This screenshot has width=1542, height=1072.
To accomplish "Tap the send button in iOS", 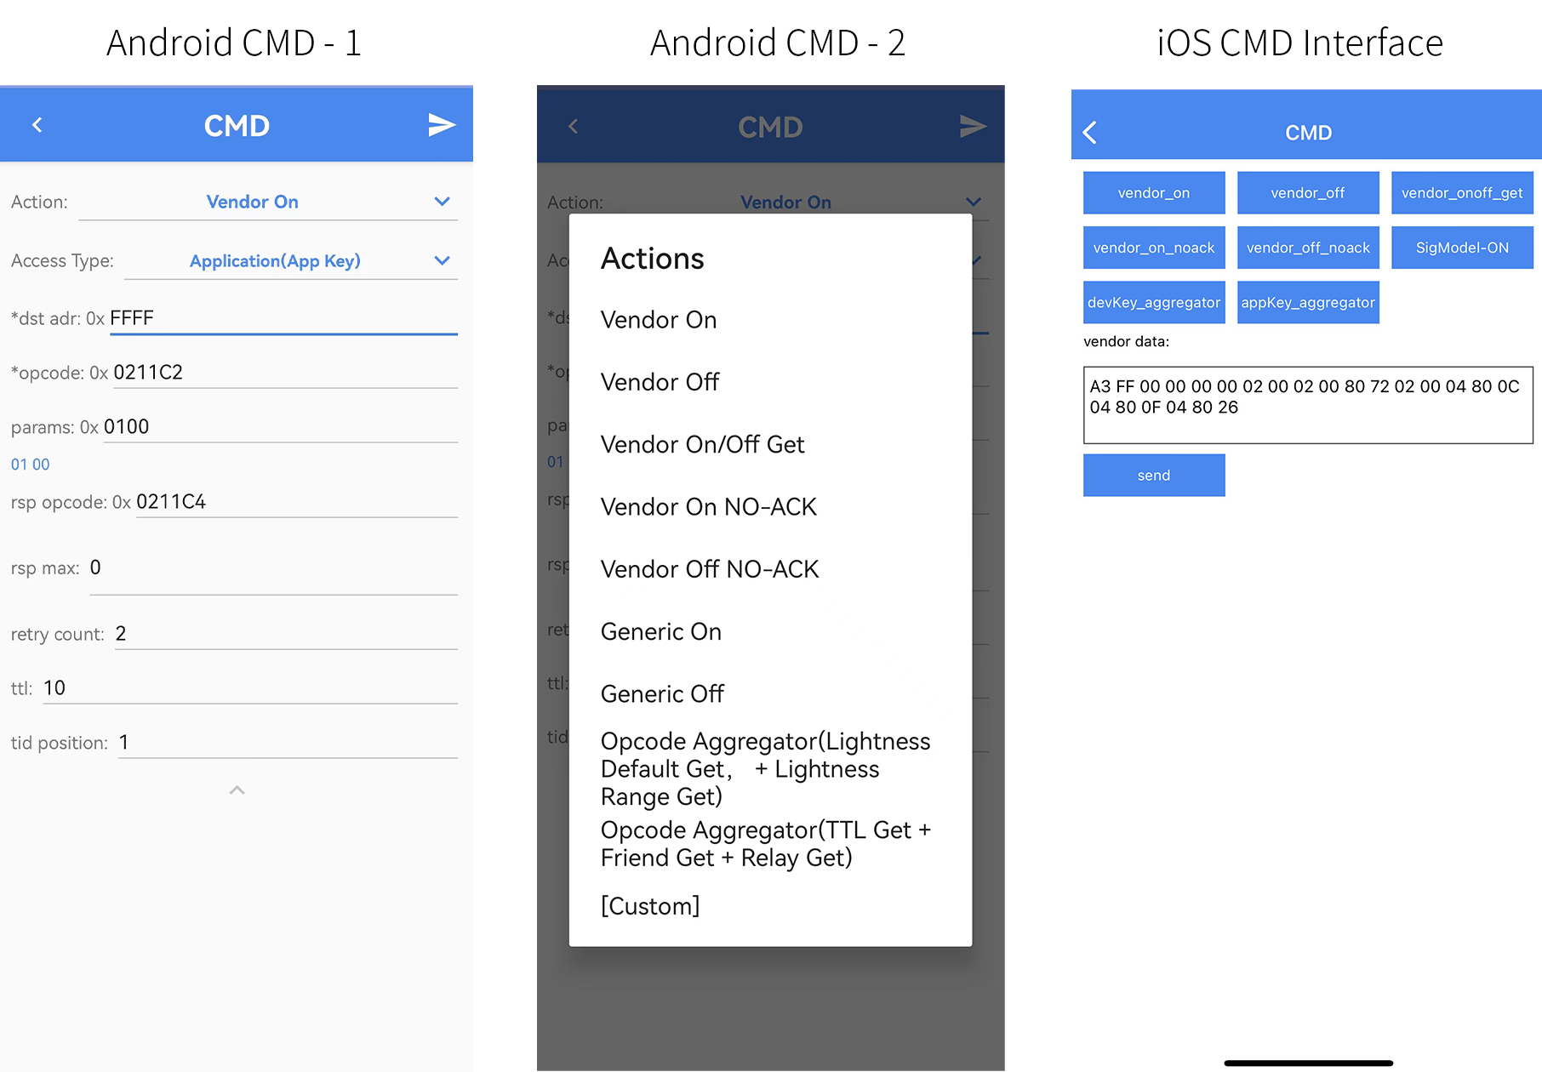I will tap(1154, 476).
